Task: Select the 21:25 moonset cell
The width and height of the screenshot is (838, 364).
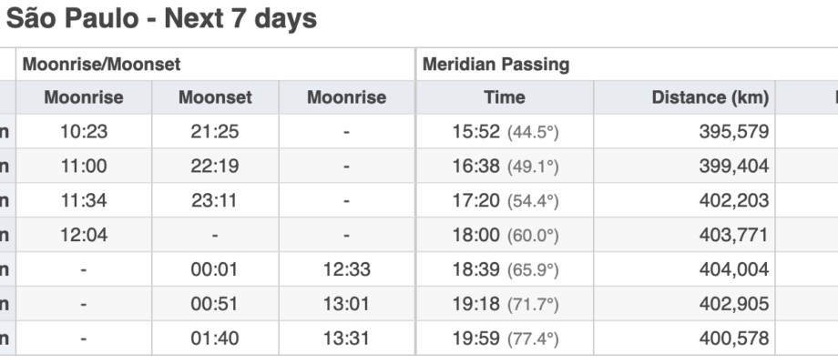Action: tap(215, 131)
